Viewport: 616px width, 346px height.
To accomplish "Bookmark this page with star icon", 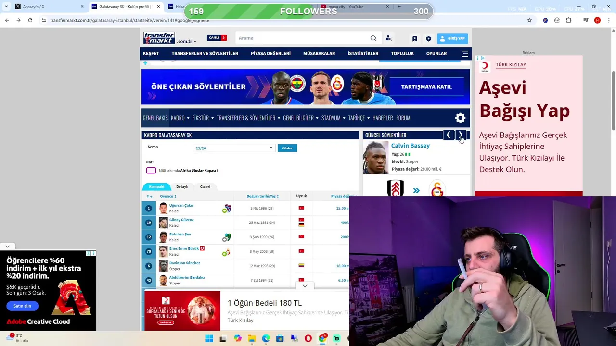I will tap(529, 20).
